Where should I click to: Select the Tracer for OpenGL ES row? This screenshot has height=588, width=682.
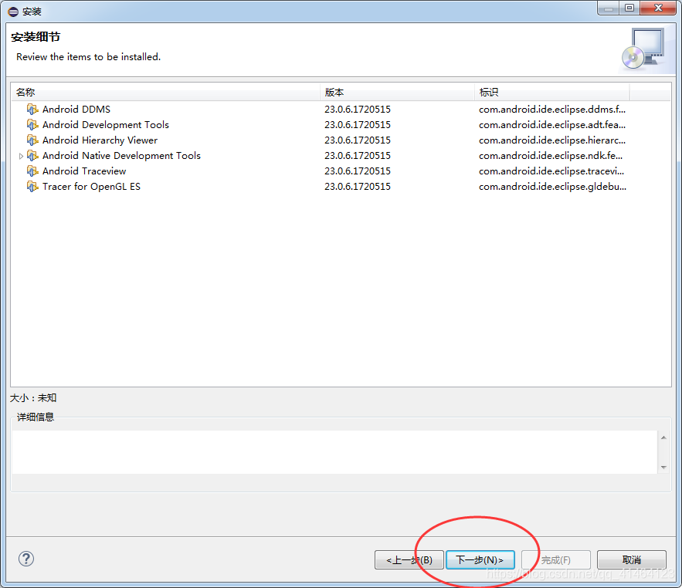pyautogui.click(x=341, y=187)
